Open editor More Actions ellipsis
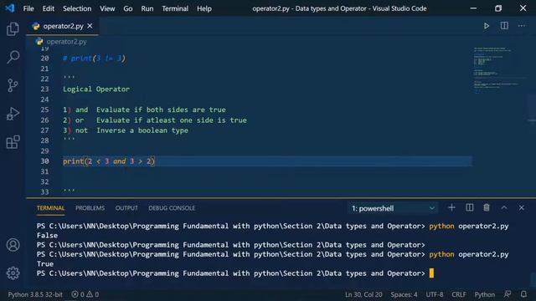The width and height of the screenshot is (536, 301). coord(521,26)
